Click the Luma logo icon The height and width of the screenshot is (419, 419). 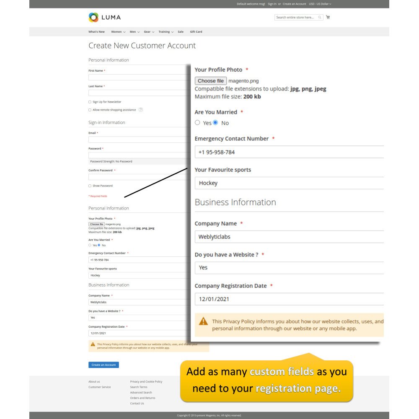click(x=93, y=17)
